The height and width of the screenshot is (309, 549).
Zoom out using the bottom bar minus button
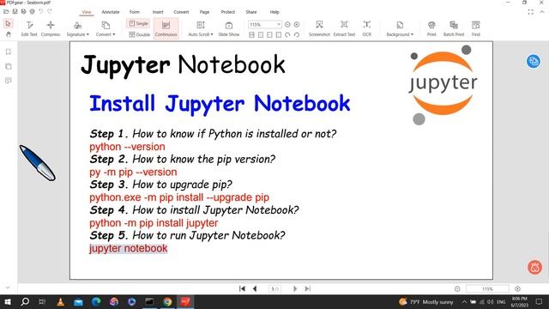(x=457, y=289)
